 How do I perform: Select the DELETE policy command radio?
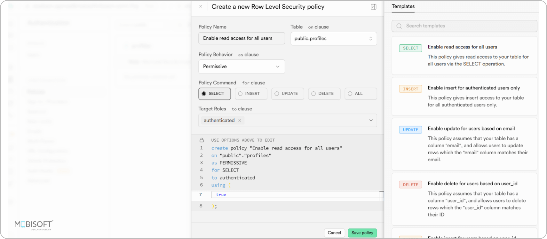click(x=324, y=94)
